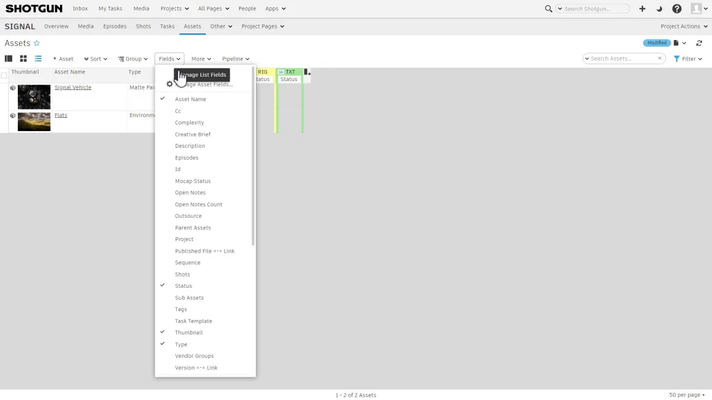
Task: Open the Sort dropdown
Action: [96, 58]
